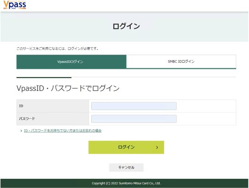249x188 pixels.
Task: Click the Vpass logo
Action: (15, 5)
